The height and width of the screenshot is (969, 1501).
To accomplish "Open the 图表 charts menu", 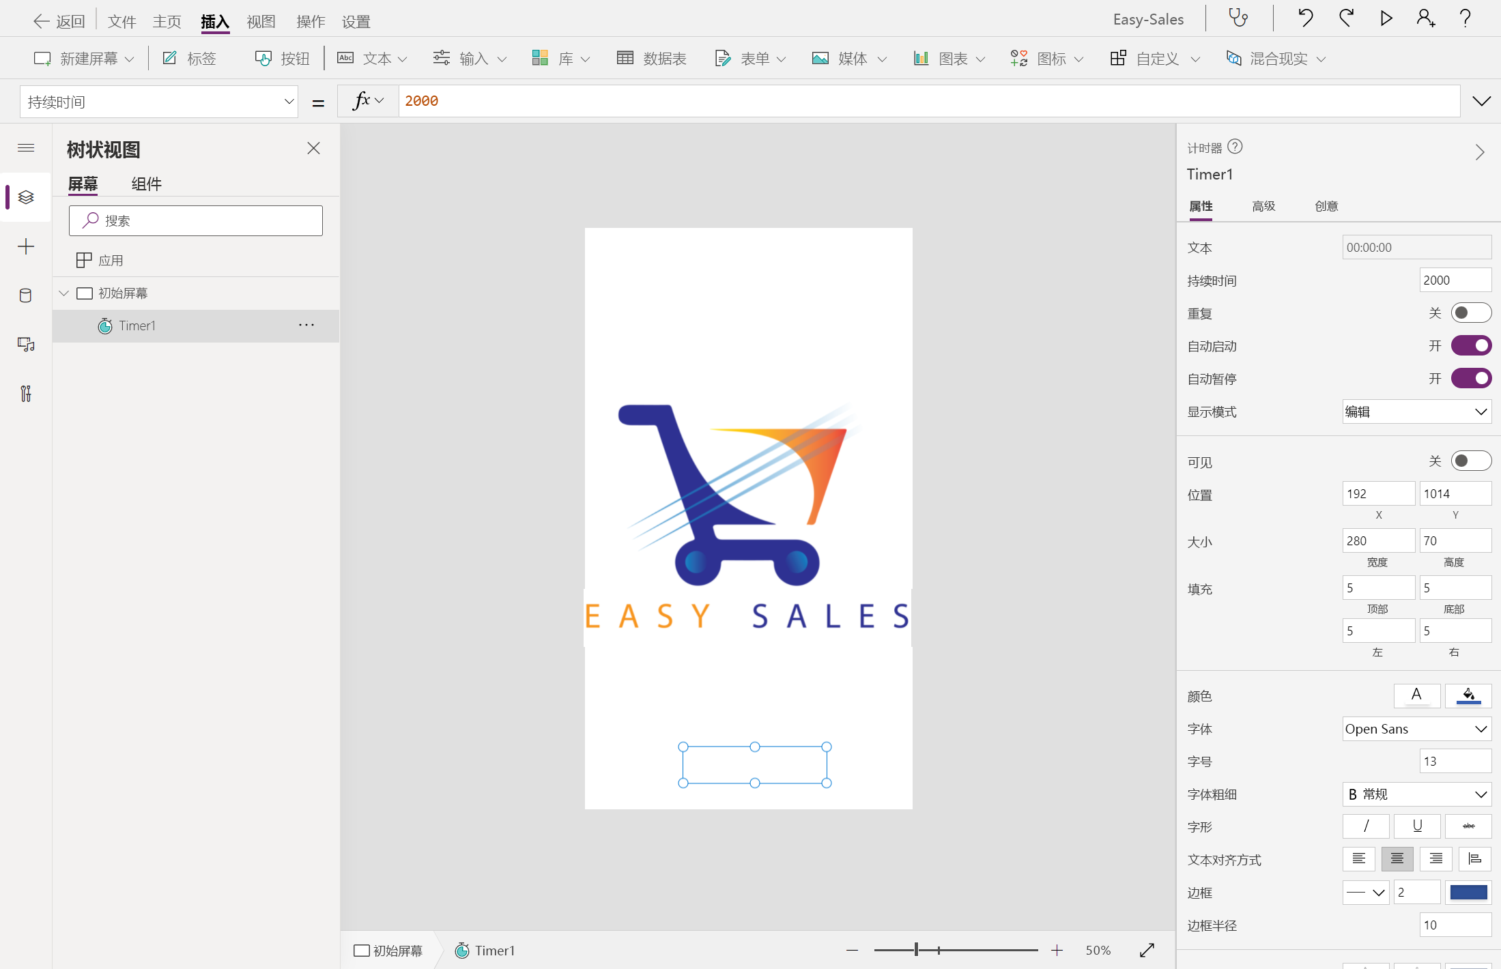I will tap(949, 59).
